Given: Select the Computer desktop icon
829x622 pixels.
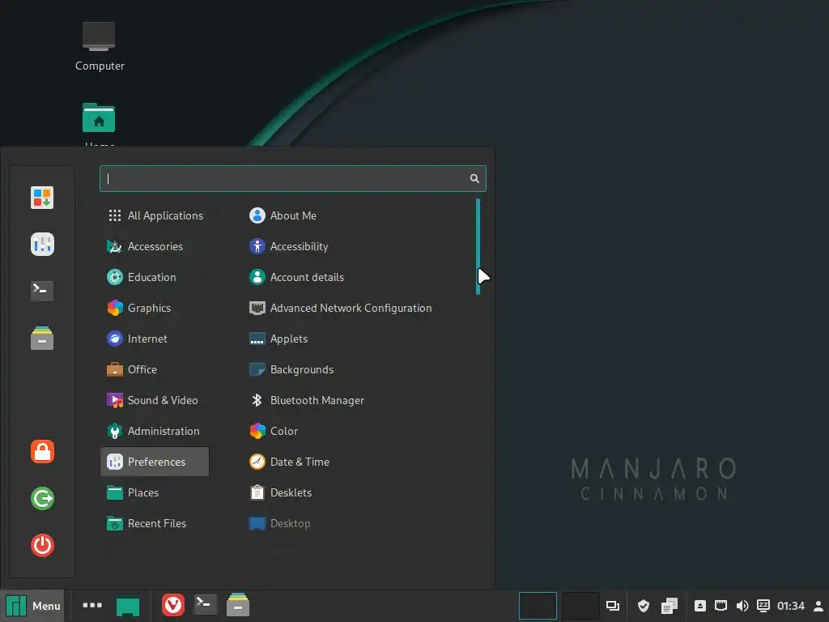Looking at the screenshot, I should click(100, 46).
